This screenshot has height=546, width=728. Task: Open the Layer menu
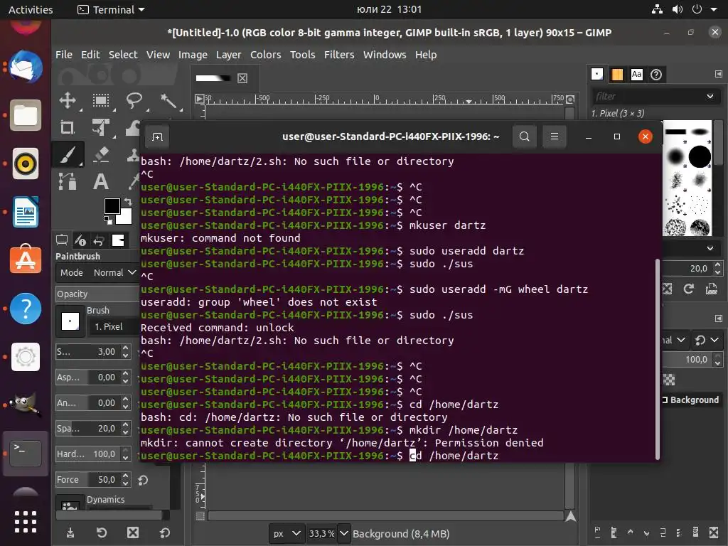228,55
